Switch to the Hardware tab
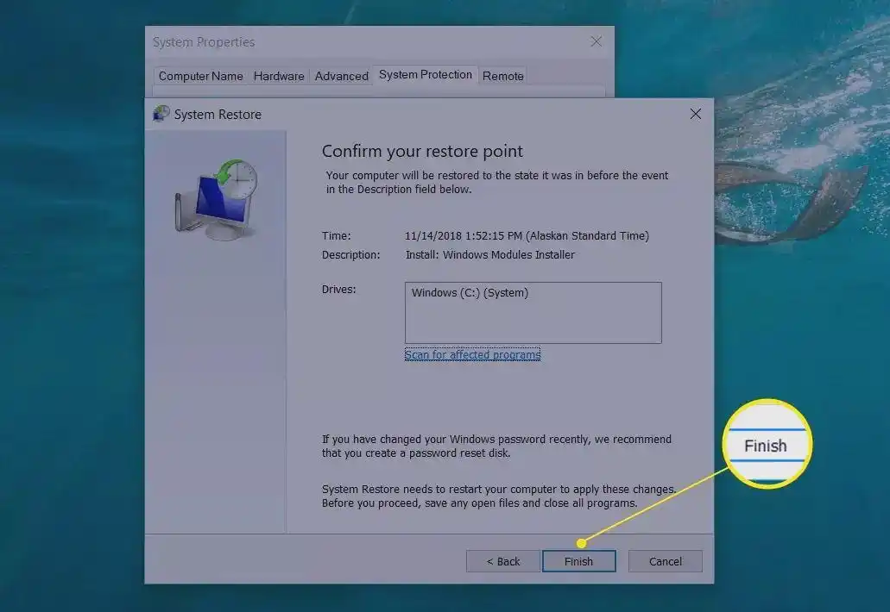The height and width of the screenshot is (612, 890). point(278,76)
